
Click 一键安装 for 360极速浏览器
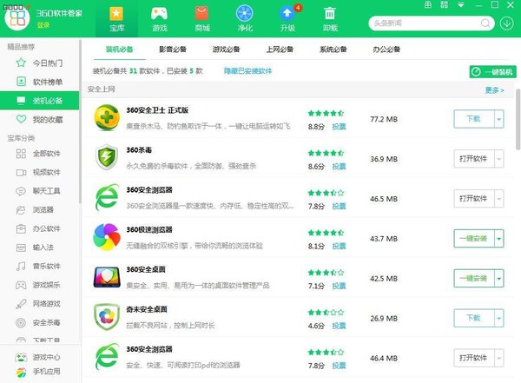474,238
